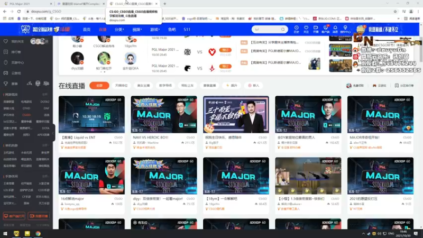This screenshot has height=238, width=423.
Task: Open the 消息 notification bell icon
Action: [x=335, y=29]
